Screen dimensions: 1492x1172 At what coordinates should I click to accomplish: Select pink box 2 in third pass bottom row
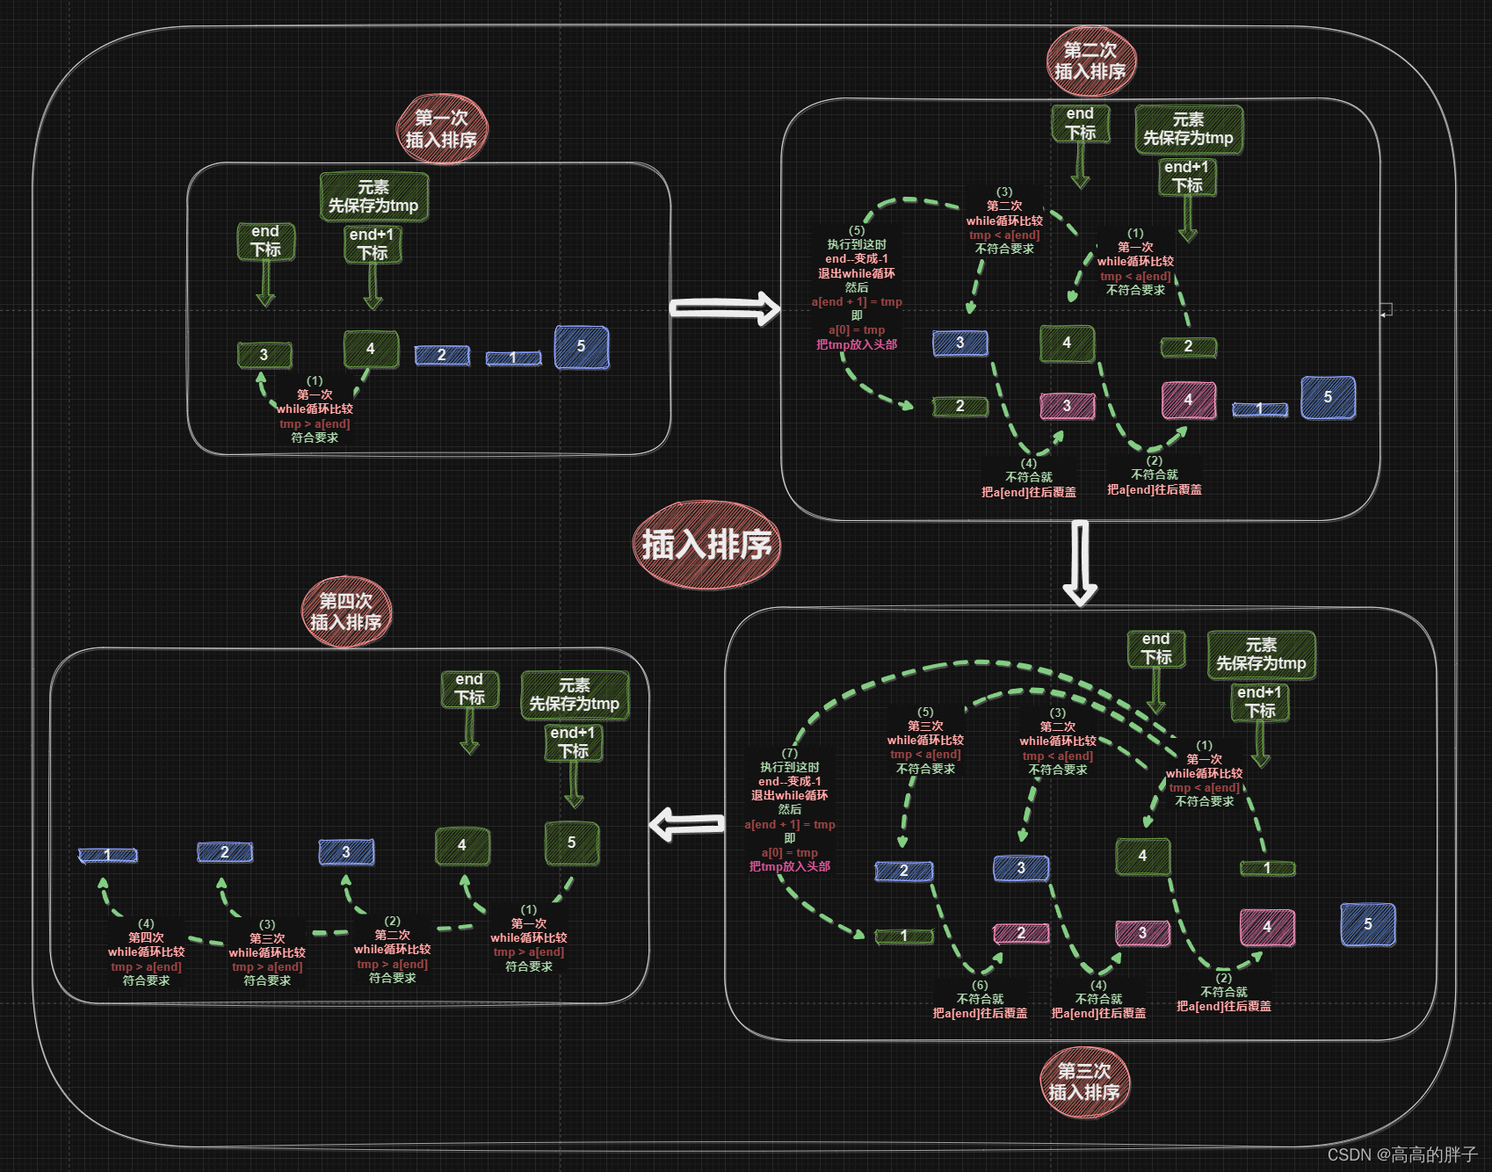[x=1021, y=933]
